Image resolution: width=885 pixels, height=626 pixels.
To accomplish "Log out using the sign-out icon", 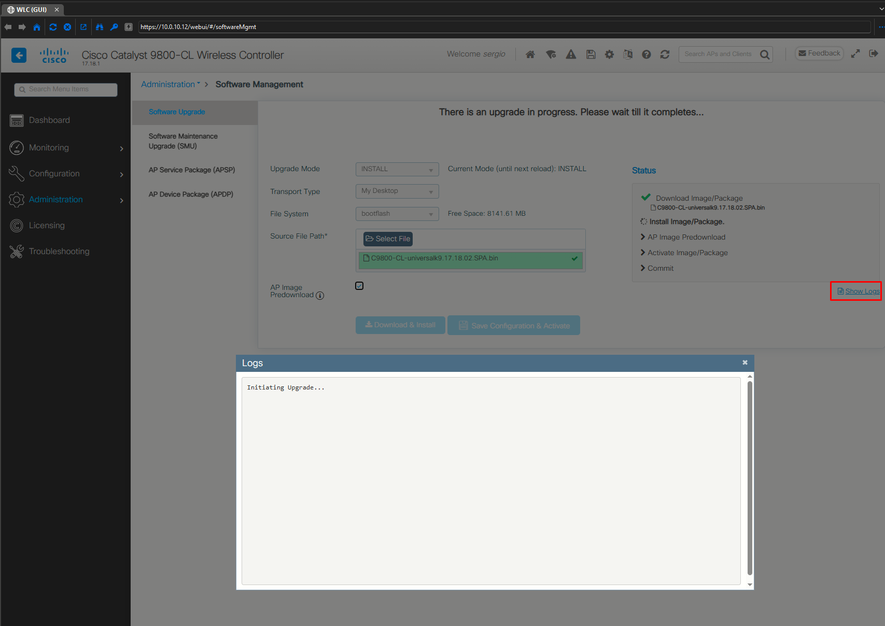I will 874,53.
